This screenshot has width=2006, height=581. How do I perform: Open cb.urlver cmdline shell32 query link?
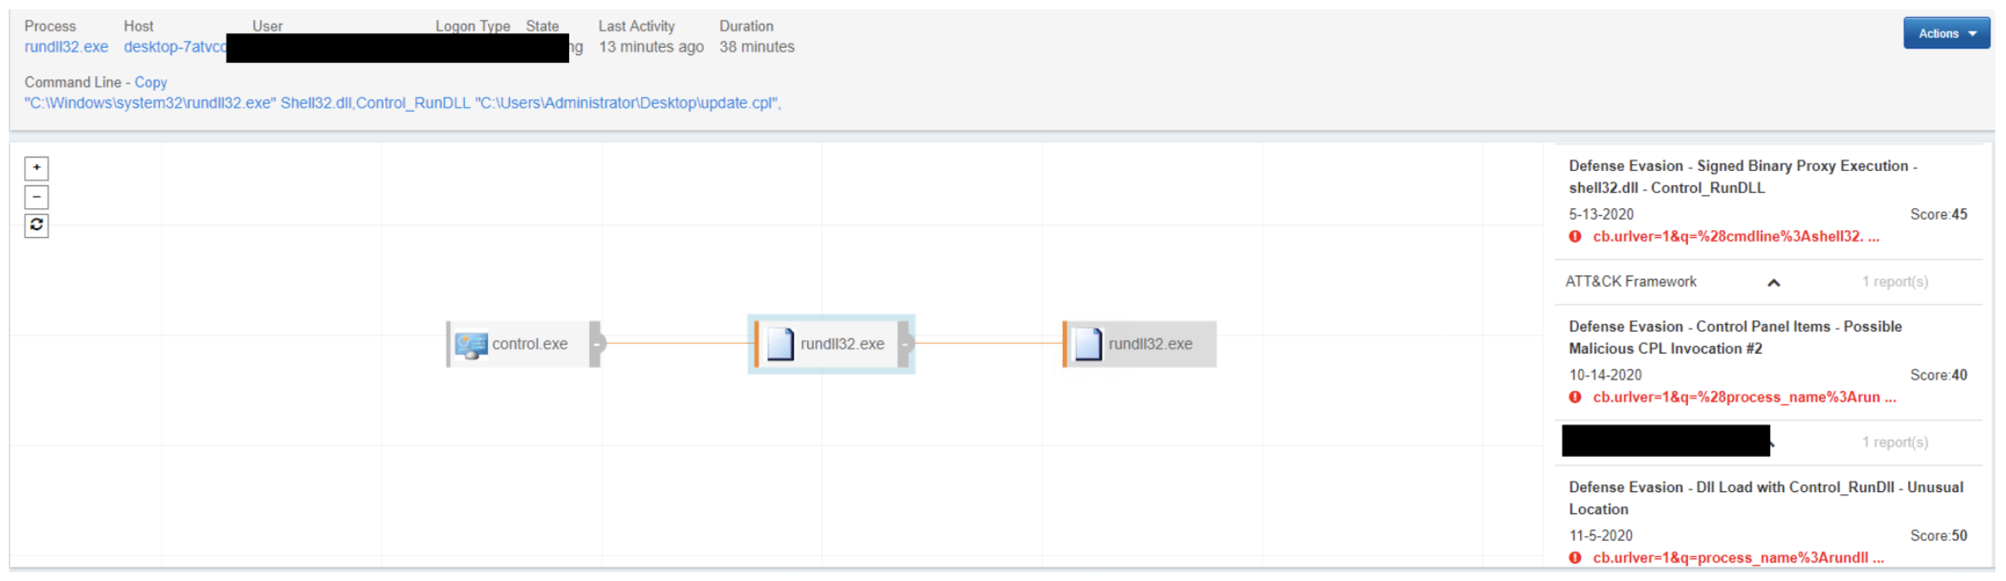click(1735, 237)
